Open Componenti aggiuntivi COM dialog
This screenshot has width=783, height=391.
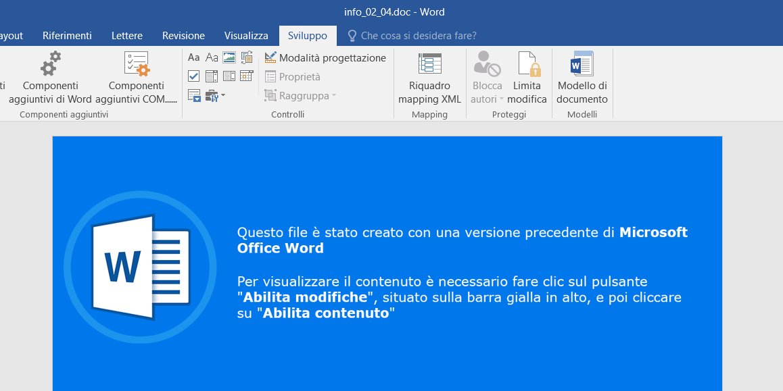pyautogui.click(x=137, y=78)
